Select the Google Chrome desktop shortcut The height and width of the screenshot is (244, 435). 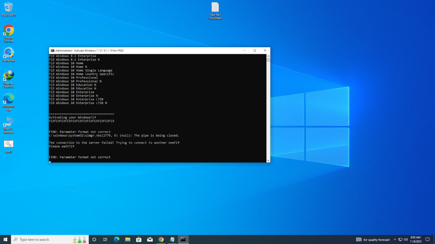click(x=8, y=31)
